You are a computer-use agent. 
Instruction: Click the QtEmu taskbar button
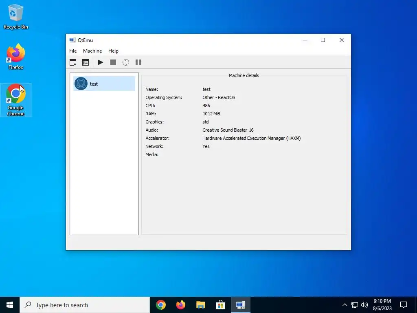[x=240, y=305]
